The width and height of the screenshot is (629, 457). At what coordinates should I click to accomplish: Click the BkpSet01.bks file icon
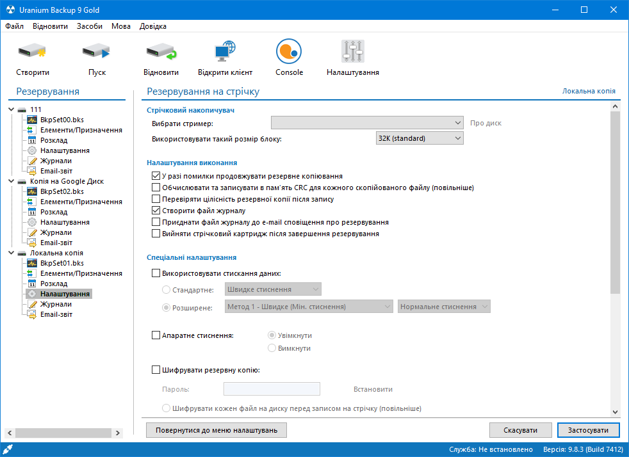coord(32,263)
